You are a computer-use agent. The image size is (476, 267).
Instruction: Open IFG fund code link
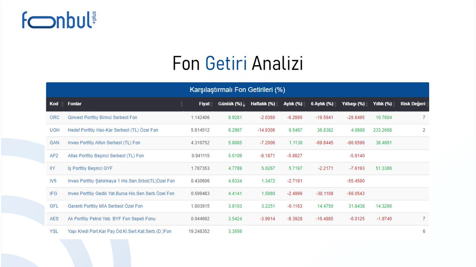pos(54,193)
